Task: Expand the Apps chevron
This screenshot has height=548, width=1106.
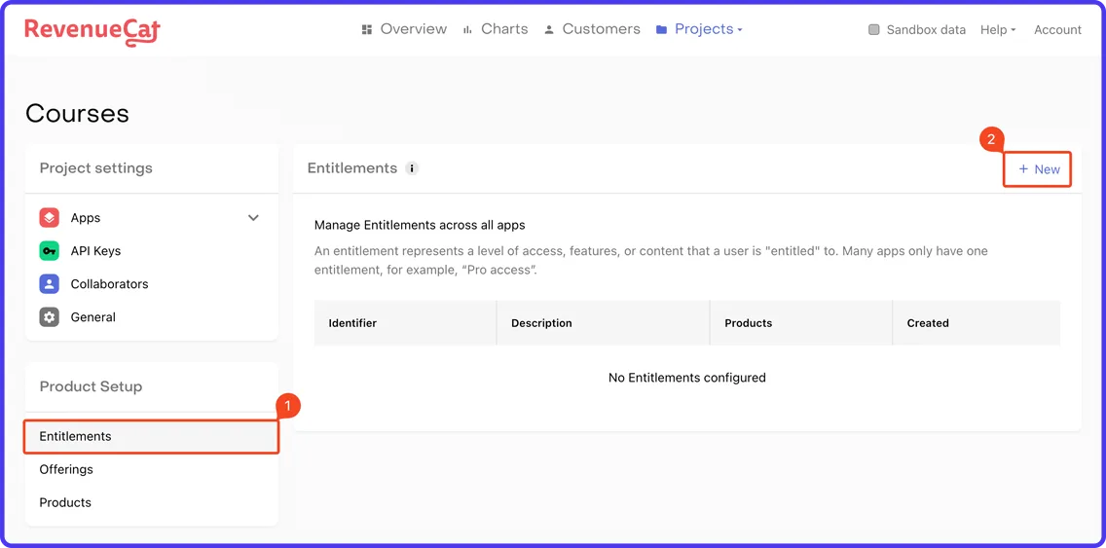Action: [x=254, y=218]
